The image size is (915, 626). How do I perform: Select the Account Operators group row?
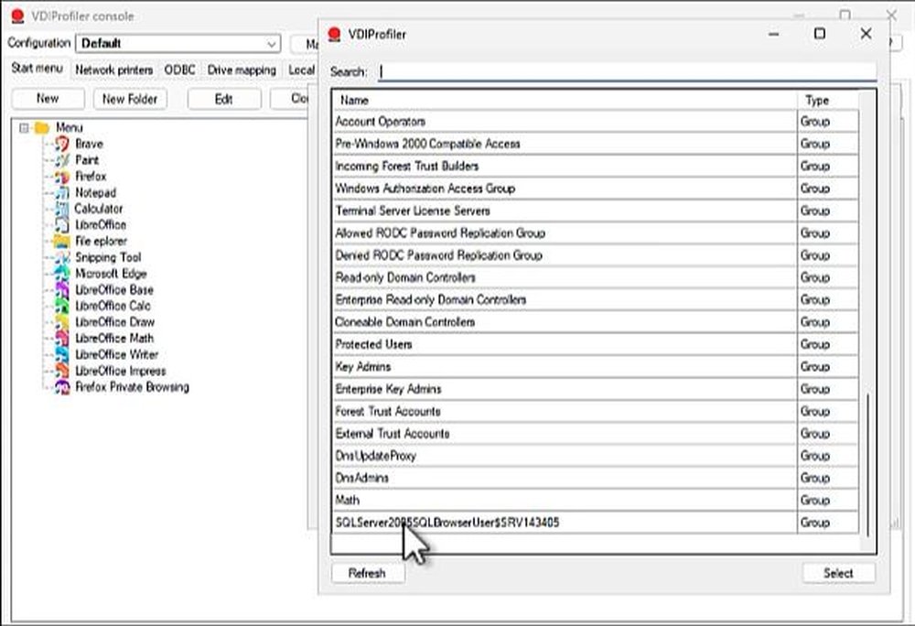pos(596,122)
